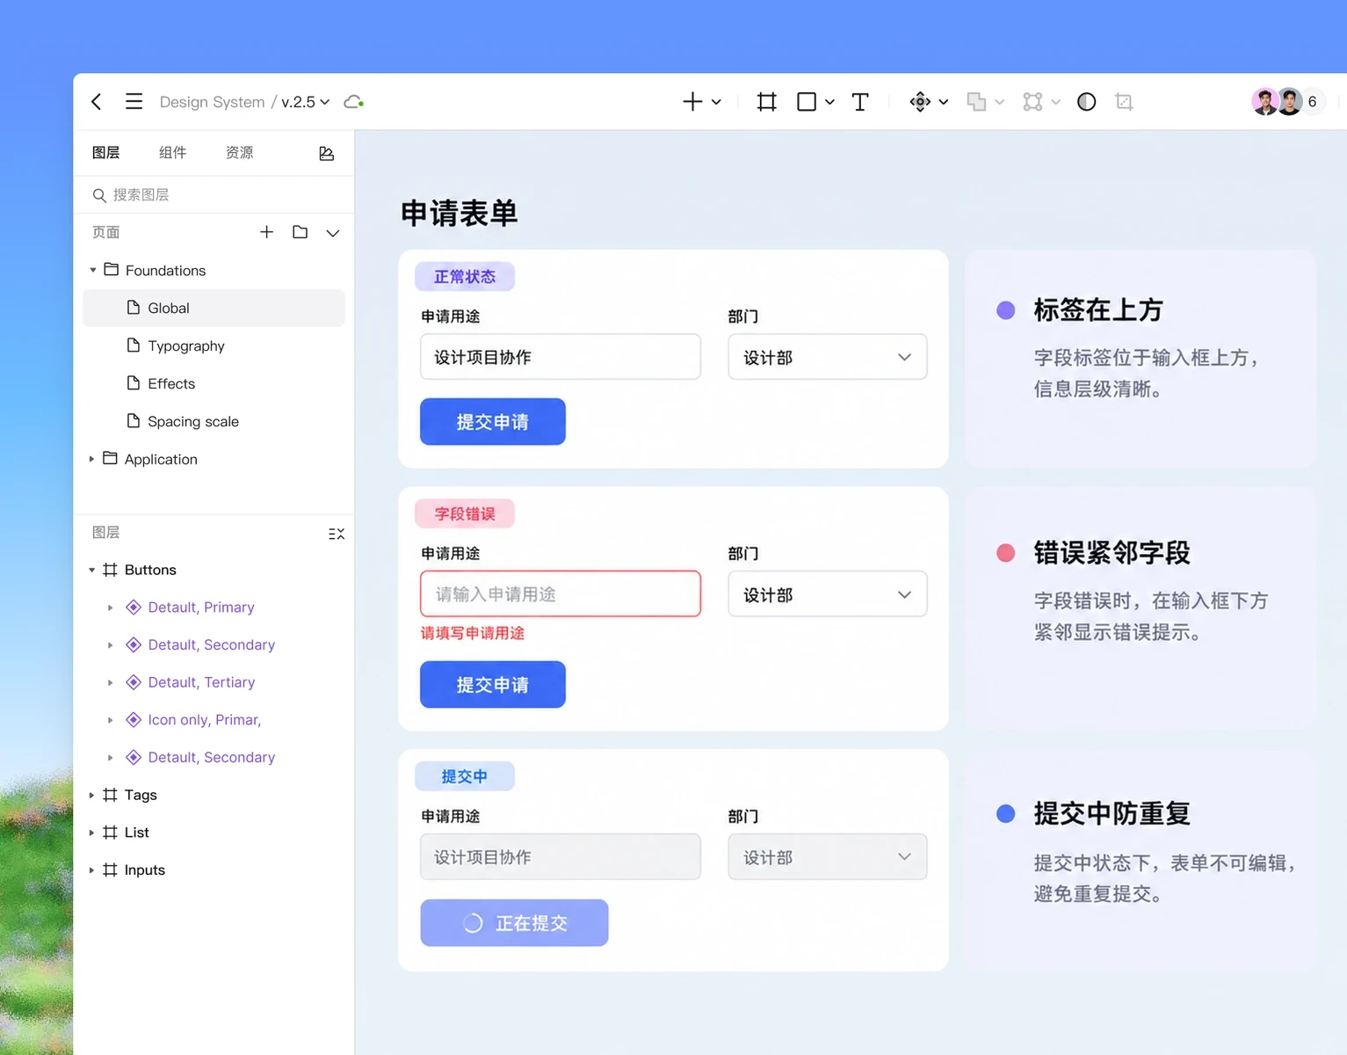Click the component tool icon
Viewport: 1347px width, 1055px height.
click(920, 102)
